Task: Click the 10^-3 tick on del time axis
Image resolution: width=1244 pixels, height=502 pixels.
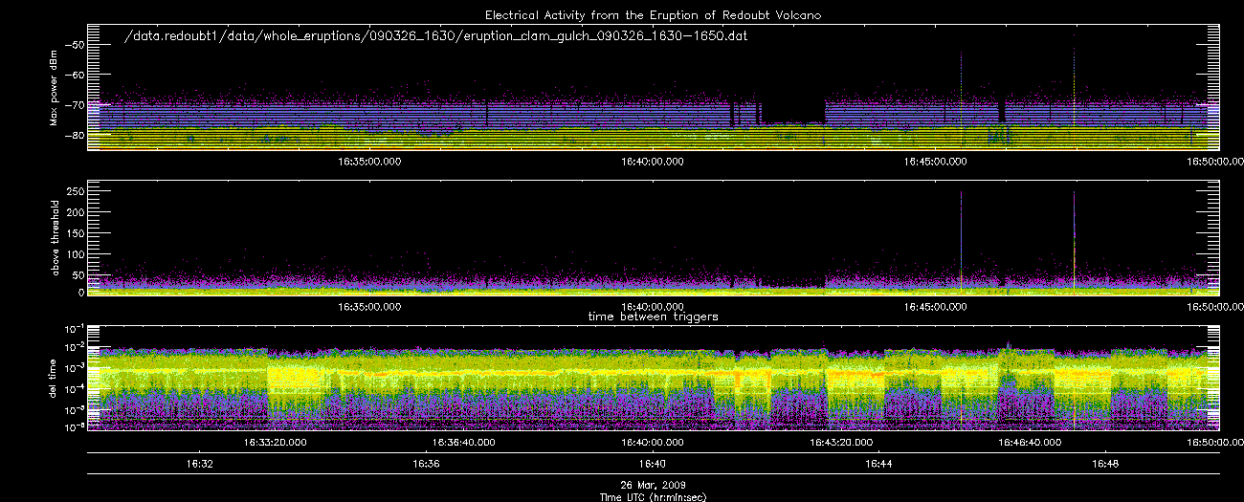Action: pos(75,367)
